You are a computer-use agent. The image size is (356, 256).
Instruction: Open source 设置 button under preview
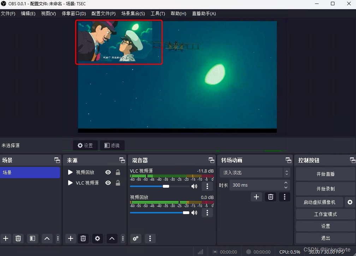click(x=85, y=145)
